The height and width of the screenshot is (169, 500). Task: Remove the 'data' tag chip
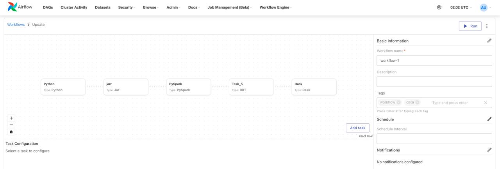(x=417, y=103)
